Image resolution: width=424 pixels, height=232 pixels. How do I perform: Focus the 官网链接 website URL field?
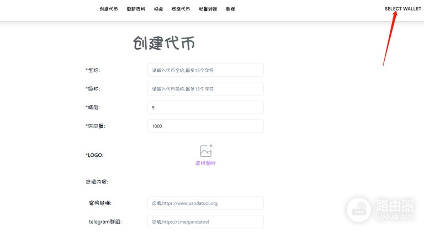(x=205, y=203)
